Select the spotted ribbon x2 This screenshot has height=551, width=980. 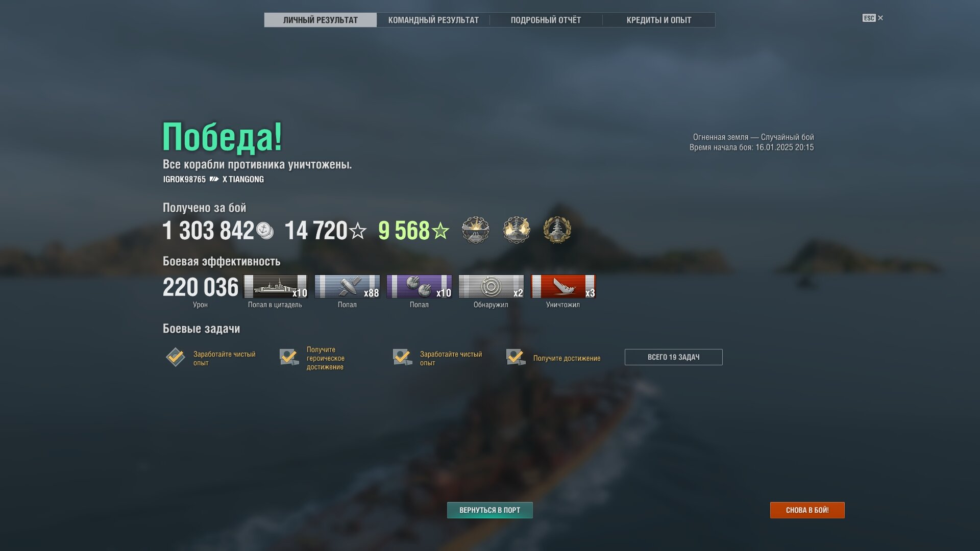click(491, 287)
